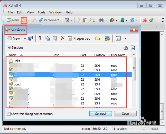Click the refresh icon beside All Sessions
Viewport: 166px width, 134px height.
point(133,48)
